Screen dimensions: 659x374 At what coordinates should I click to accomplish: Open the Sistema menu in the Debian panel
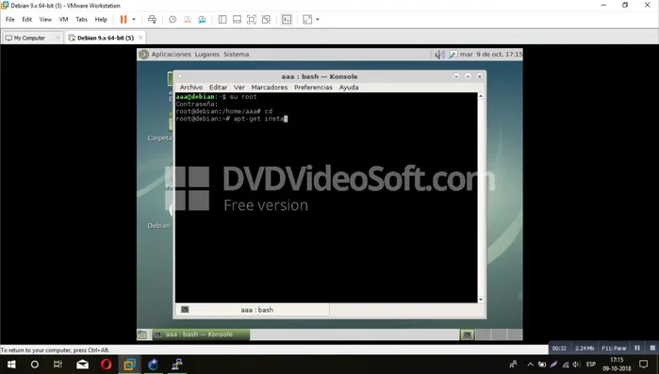pos(237,54)
